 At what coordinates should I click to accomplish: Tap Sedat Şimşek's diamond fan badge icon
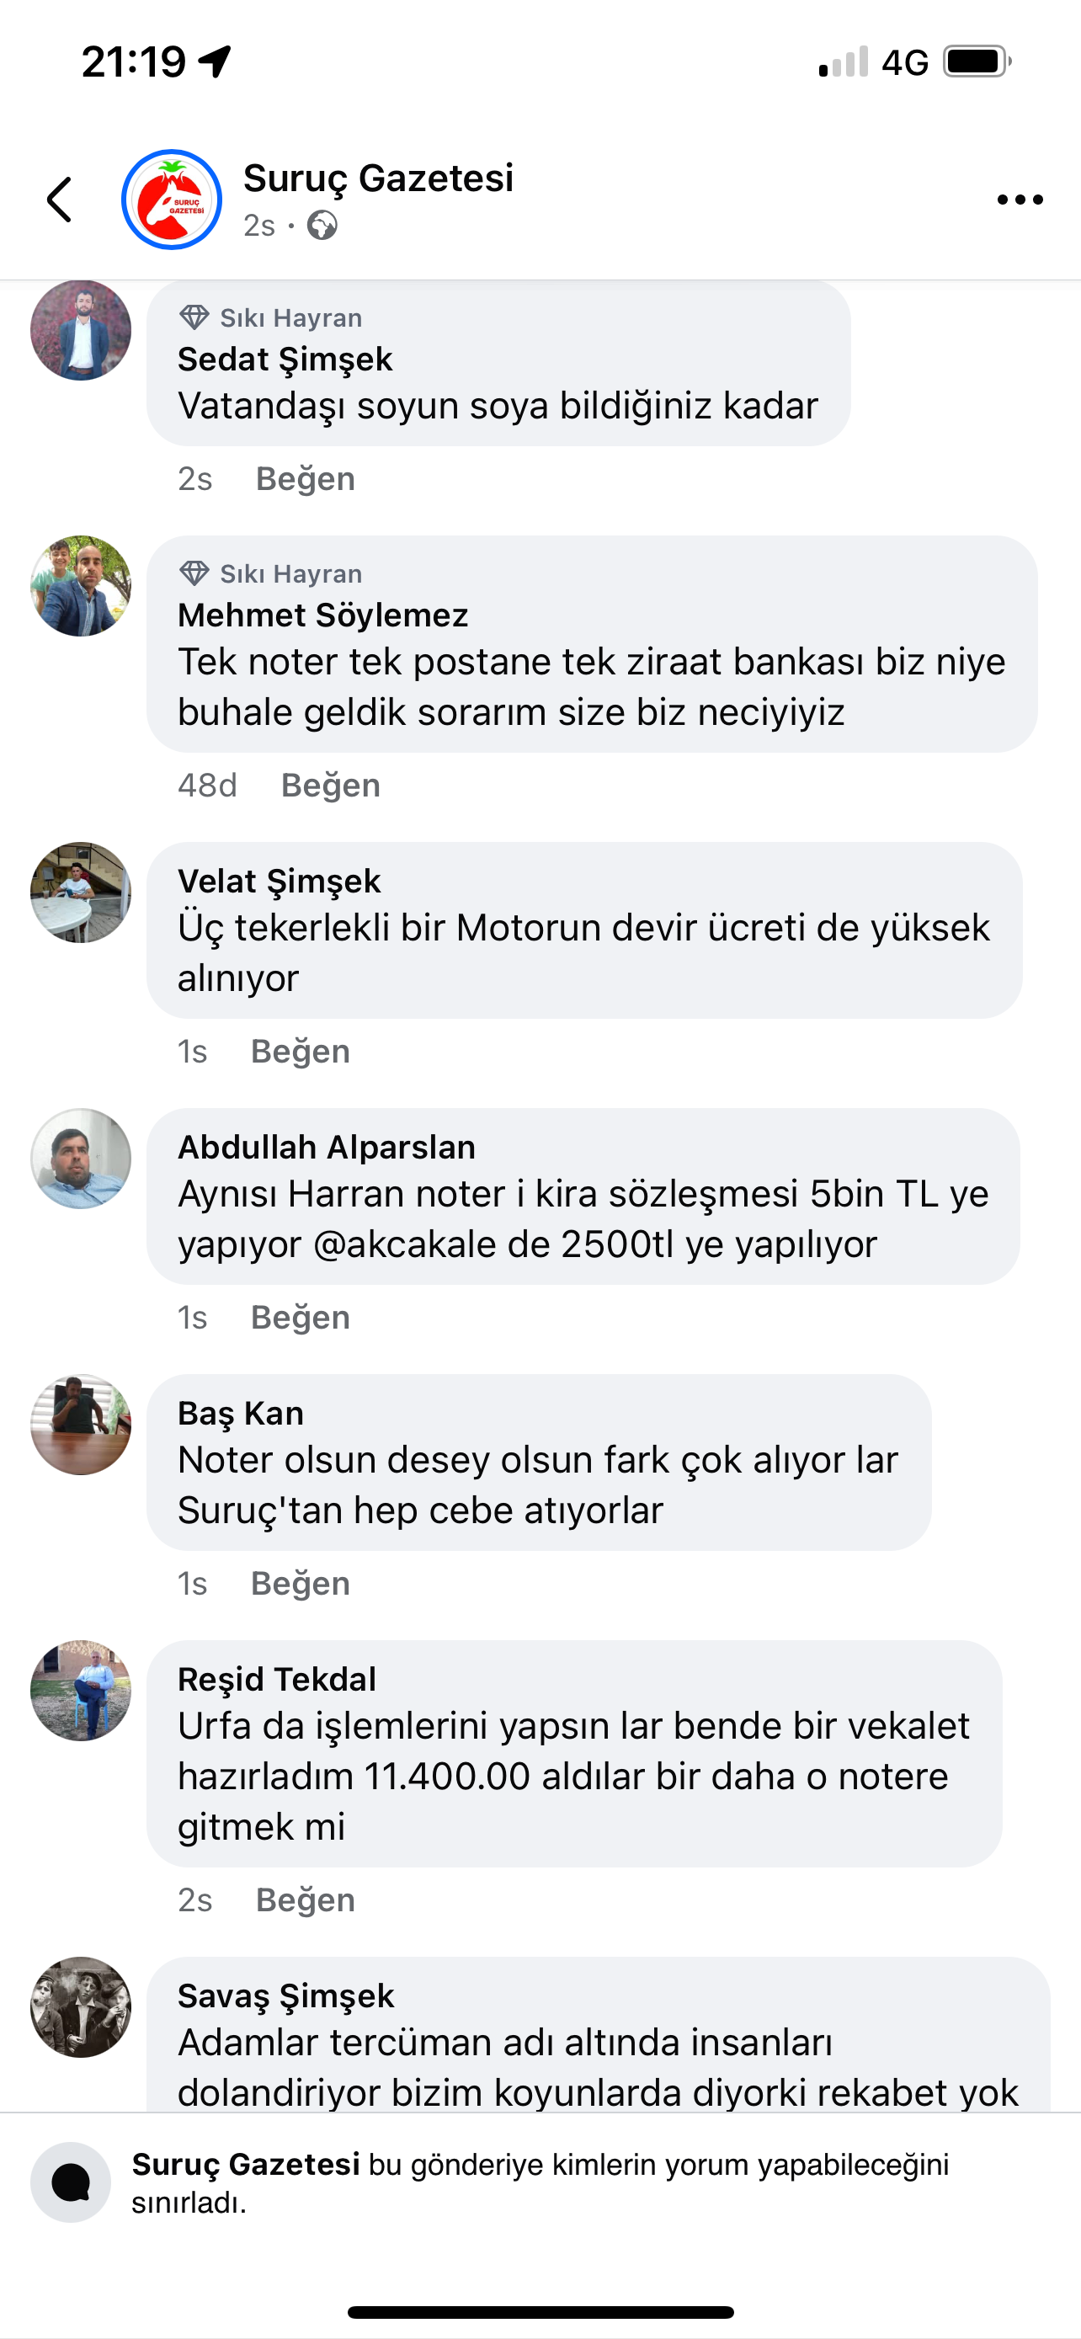click(x=194, y=317)
